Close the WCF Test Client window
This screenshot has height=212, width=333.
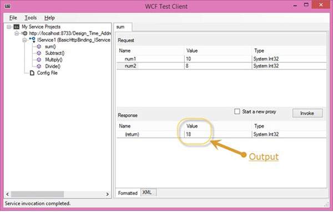(321, 4)
